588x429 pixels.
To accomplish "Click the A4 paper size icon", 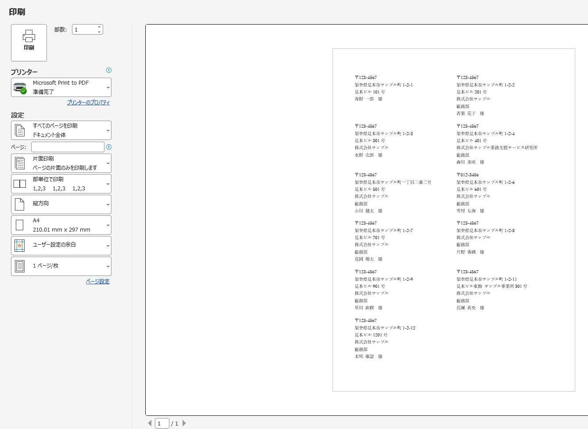I will (20, 225).
